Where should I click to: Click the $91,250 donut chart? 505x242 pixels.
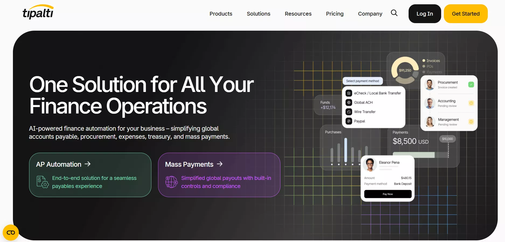405,70
